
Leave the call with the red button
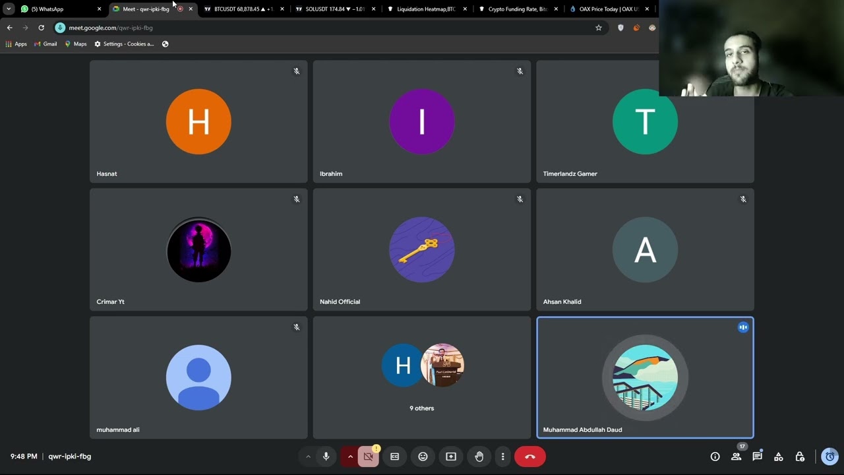tap(529, 457)
